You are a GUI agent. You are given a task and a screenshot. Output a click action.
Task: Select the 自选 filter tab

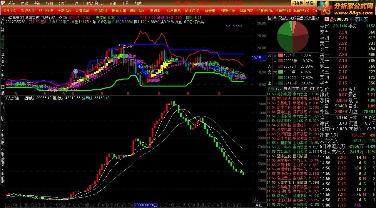click(287, 89)
